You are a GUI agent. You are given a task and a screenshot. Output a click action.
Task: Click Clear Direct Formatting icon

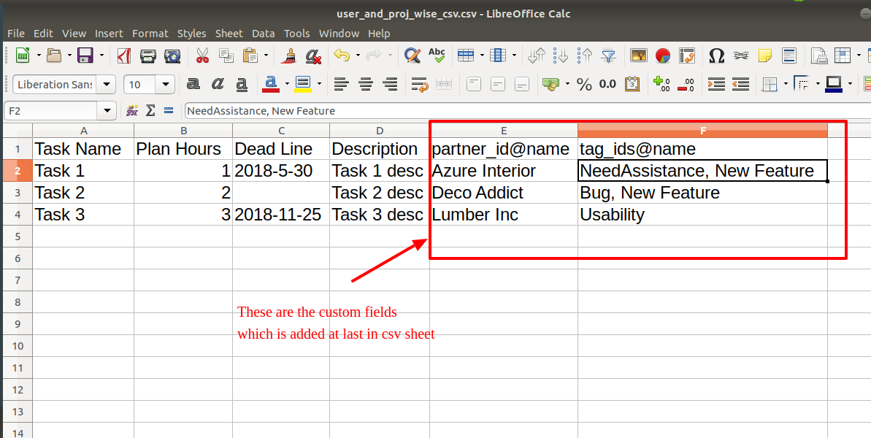(313, 55)
